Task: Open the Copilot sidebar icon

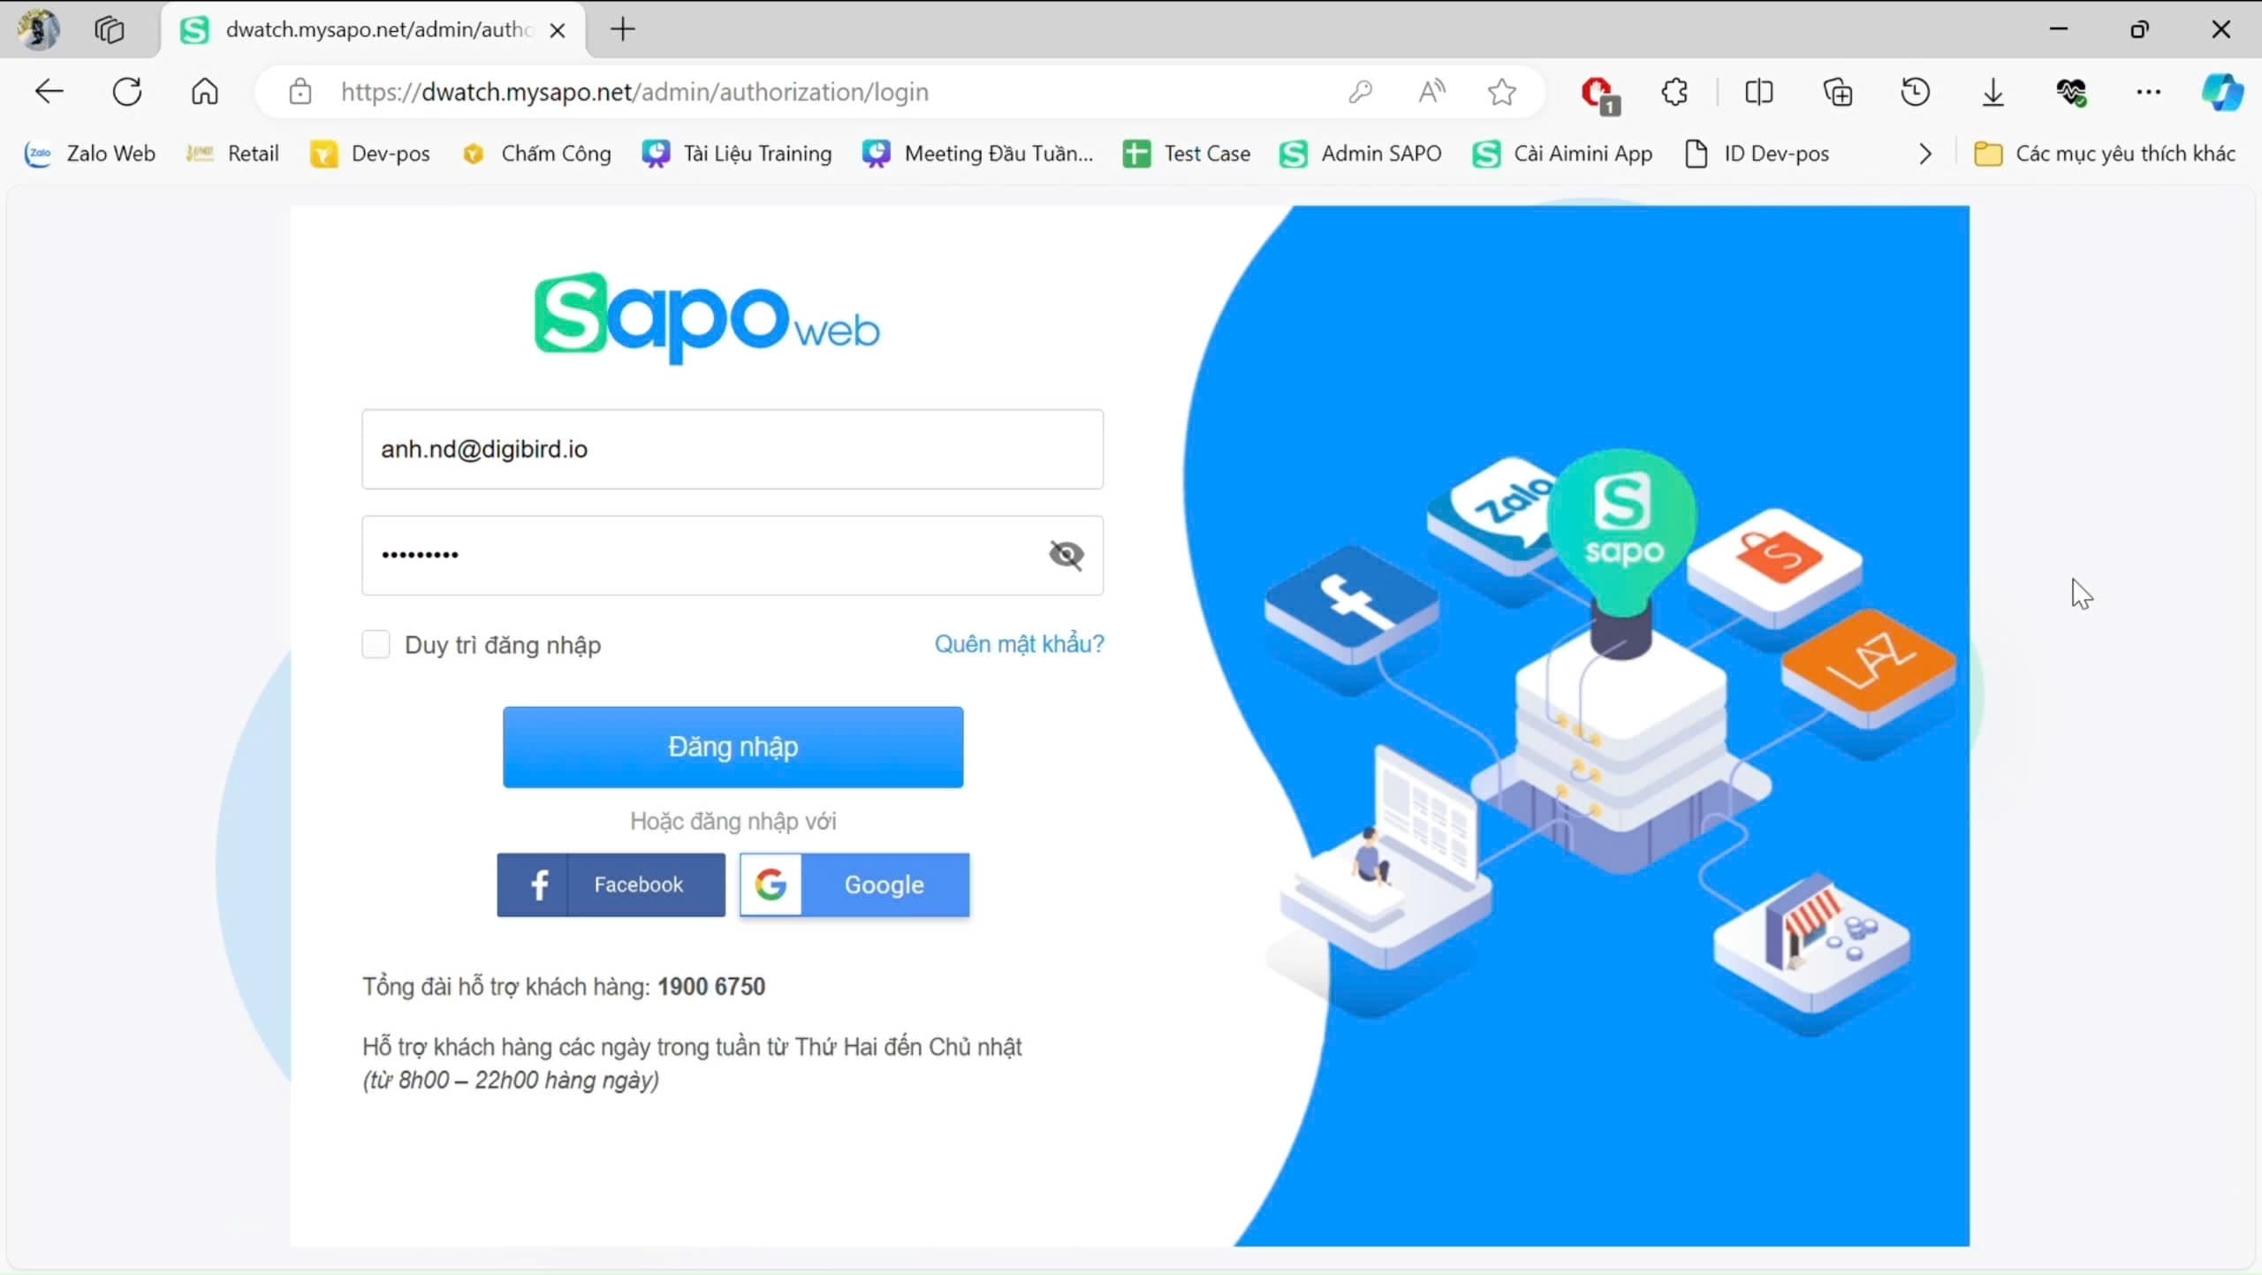Action: tap(2222, 92)
